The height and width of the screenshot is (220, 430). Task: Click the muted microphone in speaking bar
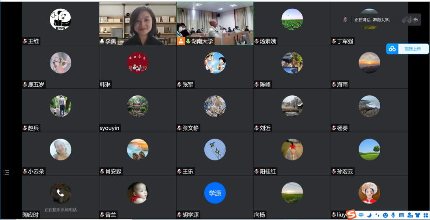pyautogui.click(x=345, y=20)
